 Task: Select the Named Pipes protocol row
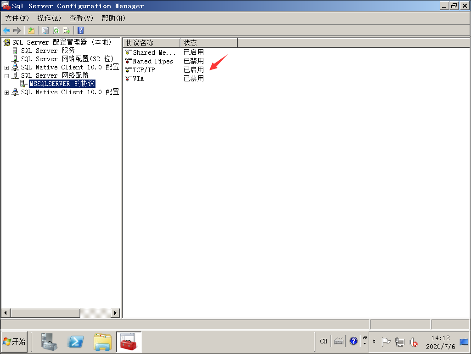pyautogui.click(x=153, y=61)
